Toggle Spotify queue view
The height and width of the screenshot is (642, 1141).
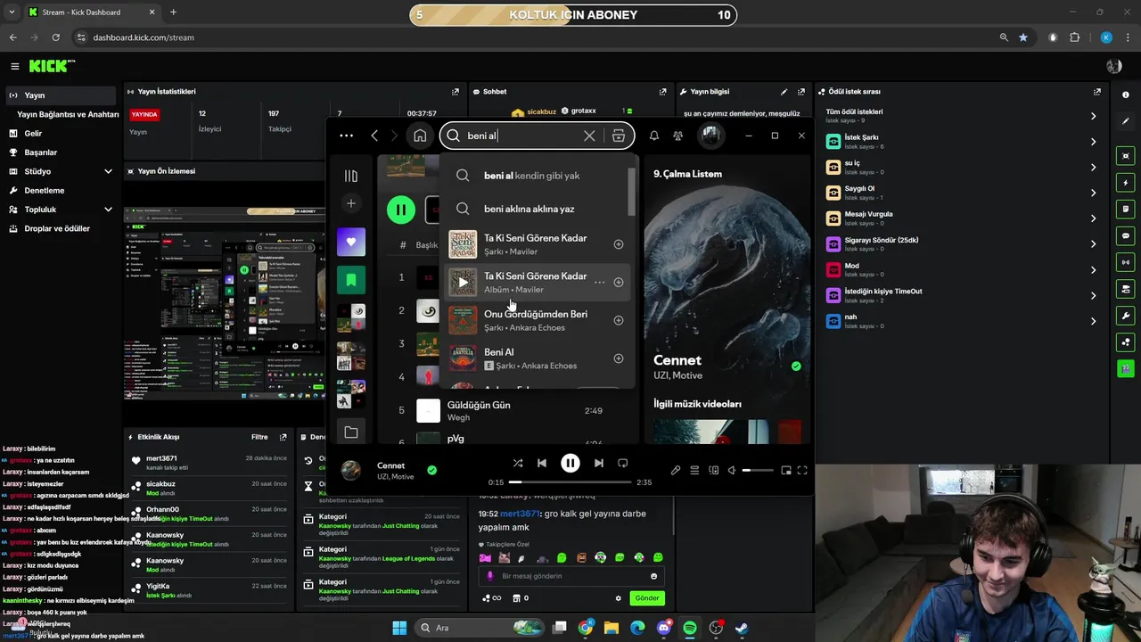tap(694, 470)
